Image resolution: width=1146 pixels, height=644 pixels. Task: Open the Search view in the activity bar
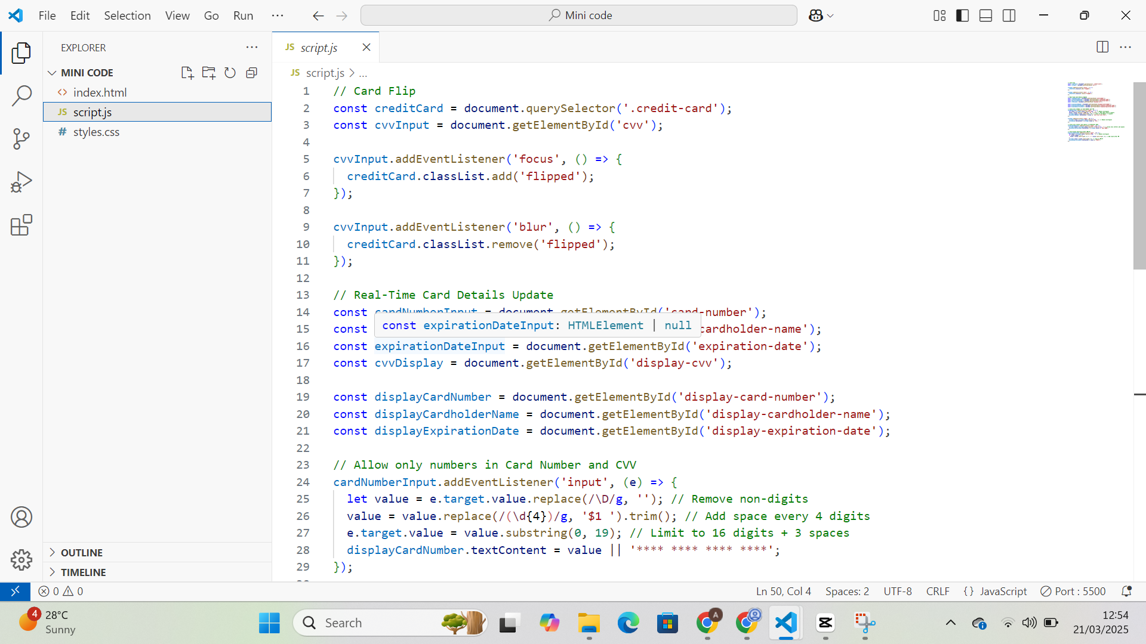pyautogui.click(x=21, y=95)
